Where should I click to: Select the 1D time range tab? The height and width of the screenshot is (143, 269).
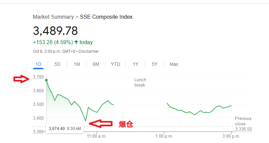pos(38,64)
